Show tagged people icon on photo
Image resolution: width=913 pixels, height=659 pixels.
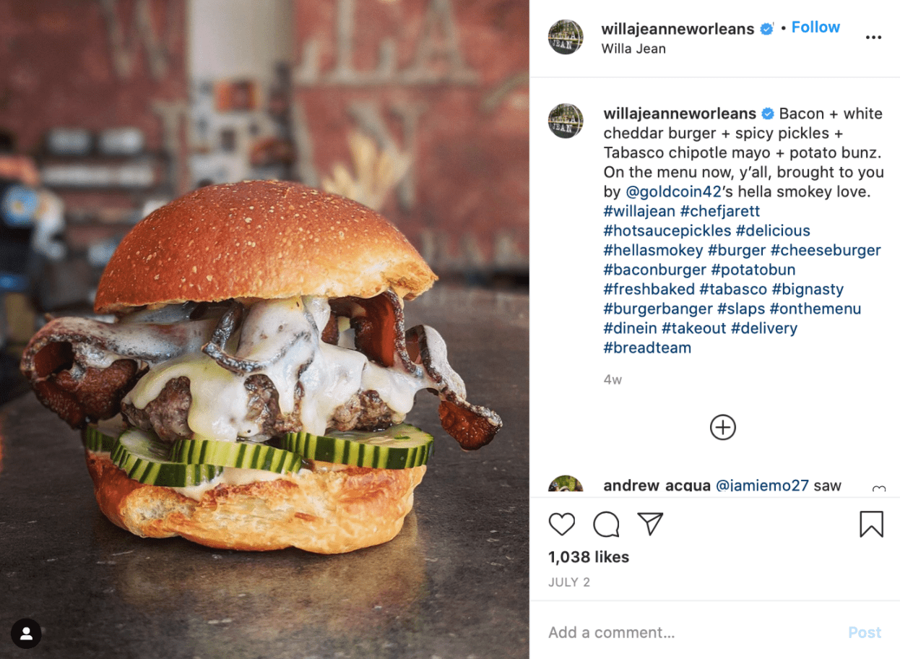[x=26, y=634]
